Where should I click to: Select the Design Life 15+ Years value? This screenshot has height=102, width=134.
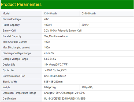pos(56,65)
